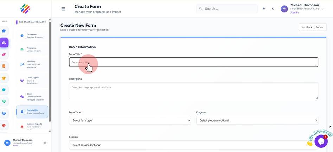
Task: Click the Description text area
Action: pyautogui.click(x=193, y=91)
